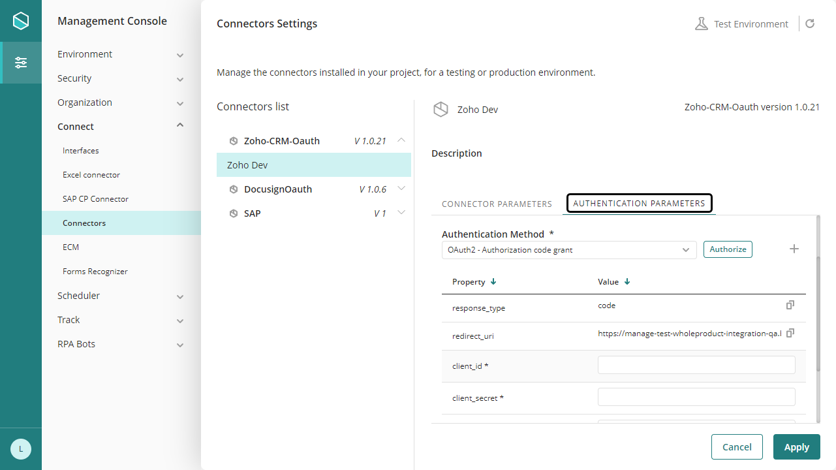This screenshot has height=470, width=836.
Task: Focus the client_secret input field
Action: [x=696, y=397]
